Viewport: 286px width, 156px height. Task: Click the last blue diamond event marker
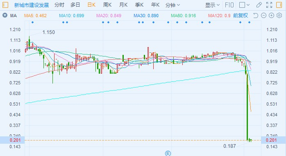tap(249, 23)
